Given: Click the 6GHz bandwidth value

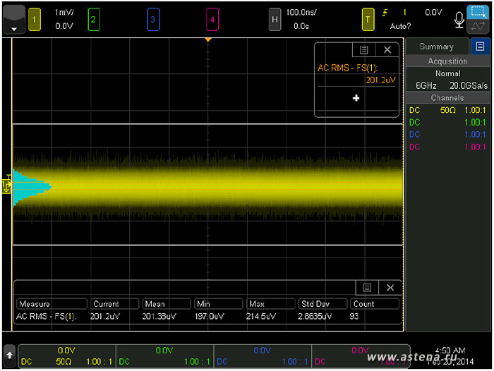Looking at the screenshot, I should click(426, 85).
